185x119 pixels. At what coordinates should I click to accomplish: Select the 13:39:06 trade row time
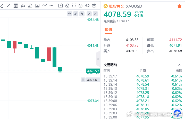coord(110,105)
